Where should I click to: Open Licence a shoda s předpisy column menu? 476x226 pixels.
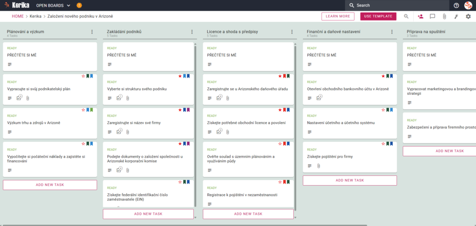(292, 32)
